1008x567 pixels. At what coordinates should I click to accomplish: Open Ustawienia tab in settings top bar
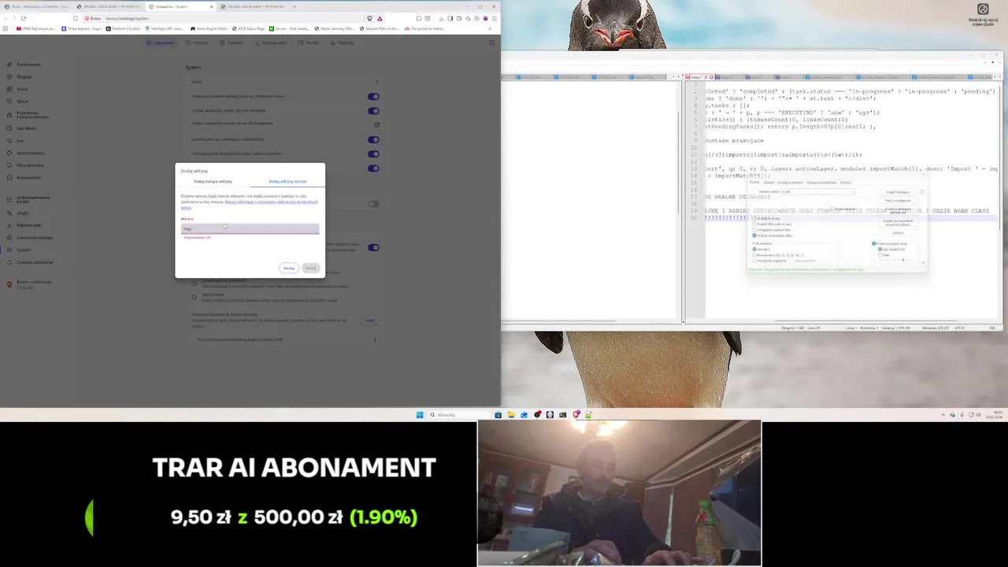tap(161, 43)
